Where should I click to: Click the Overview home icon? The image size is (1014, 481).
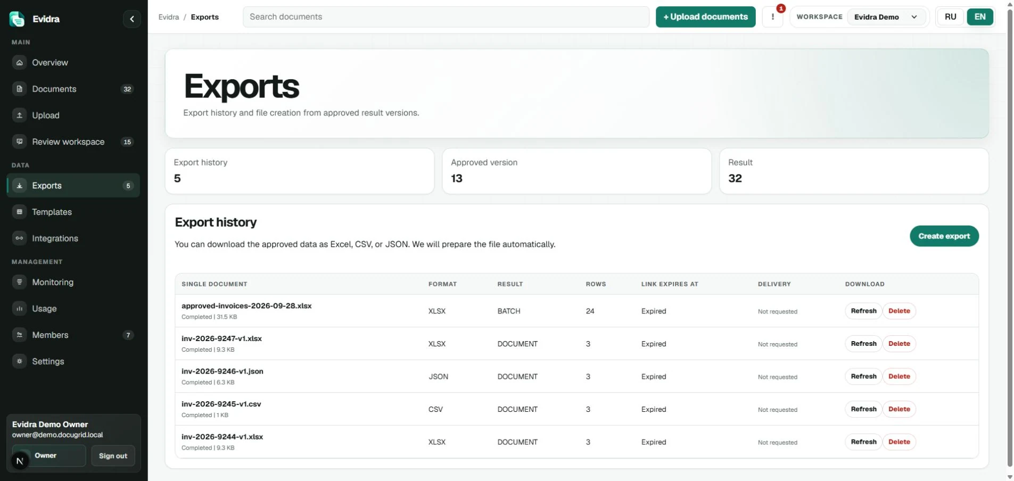coord(20,63)
